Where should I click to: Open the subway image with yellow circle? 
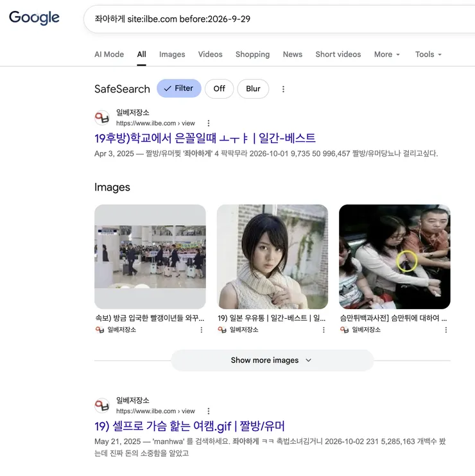click(x=395, y=257)
